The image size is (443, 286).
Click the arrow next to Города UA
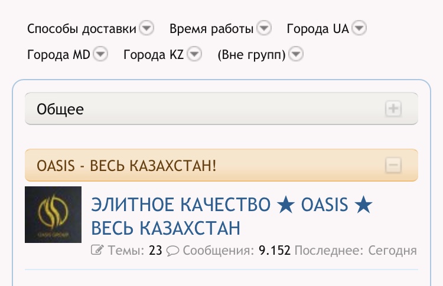pos(359,28)
